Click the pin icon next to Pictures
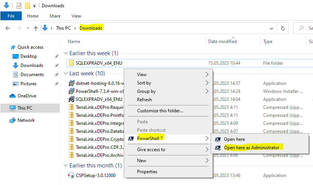This screenshot has width=313, height=185. 57,84
